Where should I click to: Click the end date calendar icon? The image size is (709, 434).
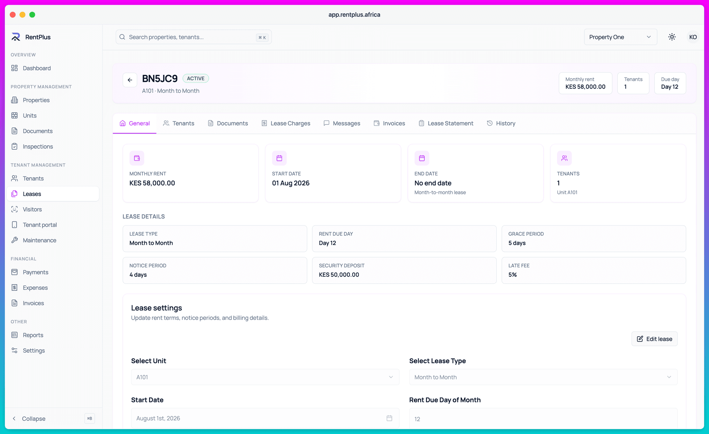422,158
